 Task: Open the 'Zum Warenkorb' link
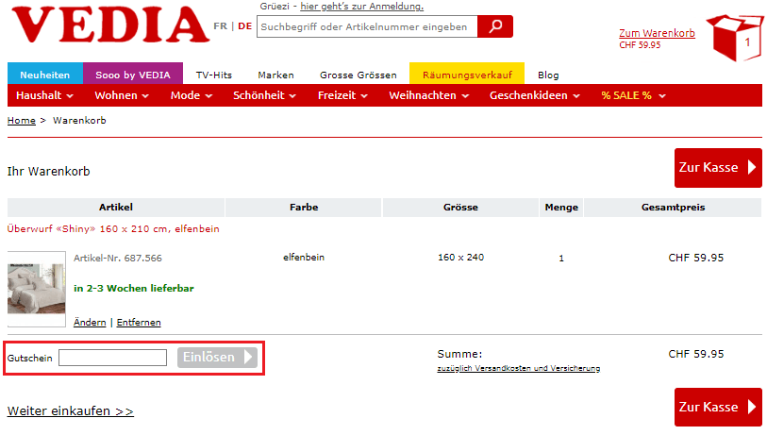tap(657, 33)
